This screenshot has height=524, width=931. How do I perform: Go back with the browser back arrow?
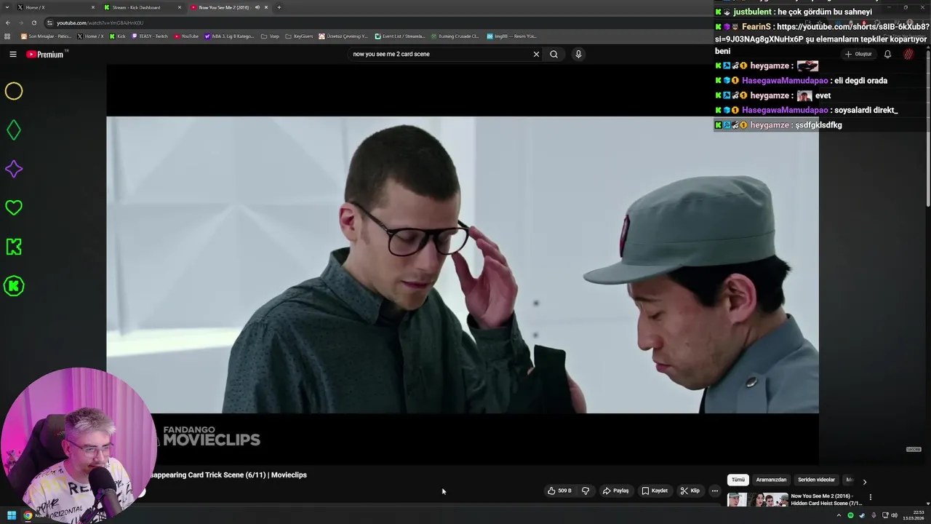pos(8,23)
